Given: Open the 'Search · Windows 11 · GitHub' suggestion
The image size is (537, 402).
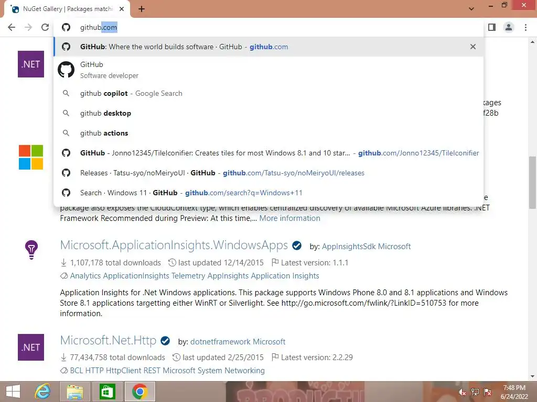Looking at the screenshot, I should [x=268, y=193].
